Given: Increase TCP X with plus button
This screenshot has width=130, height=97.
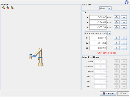Looking at the screenshot, I should pyautogui.click(x=116, y=17).
